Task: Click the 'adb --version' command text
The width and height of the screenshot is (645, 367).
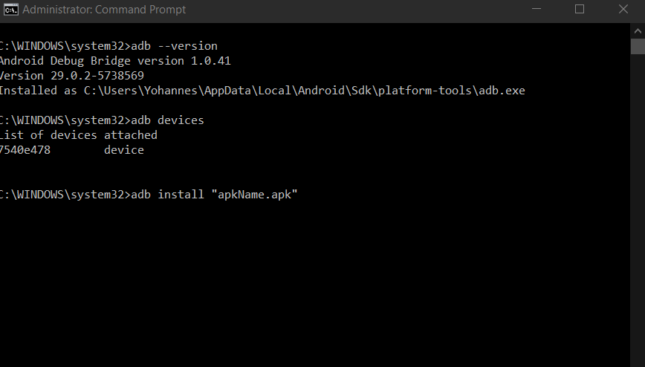Action: tap(174, 46)
